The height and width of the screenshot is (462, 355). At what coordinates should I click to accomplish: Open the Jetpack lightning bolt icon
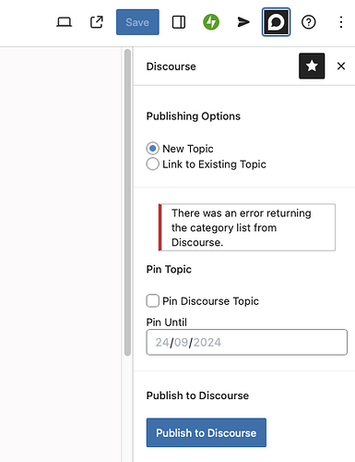pyautogui.click(x=211, y=22)
